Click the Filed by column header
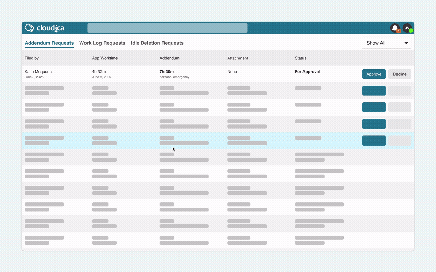Screen dimensions: 436x272 (x=32, y=58)
